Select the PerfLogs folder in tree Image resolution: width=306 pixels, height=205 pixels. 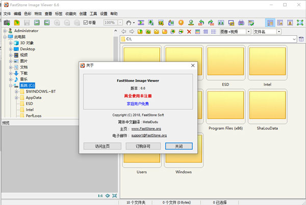[x=34, y=116]
